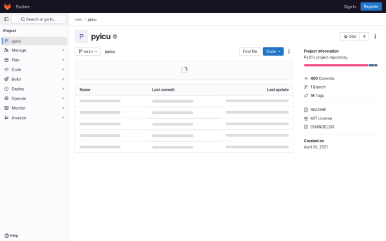The height and width of the screenshot is (241, 386).
Task: Select the Build rocket icon
Action: click(x=6, y=79)
